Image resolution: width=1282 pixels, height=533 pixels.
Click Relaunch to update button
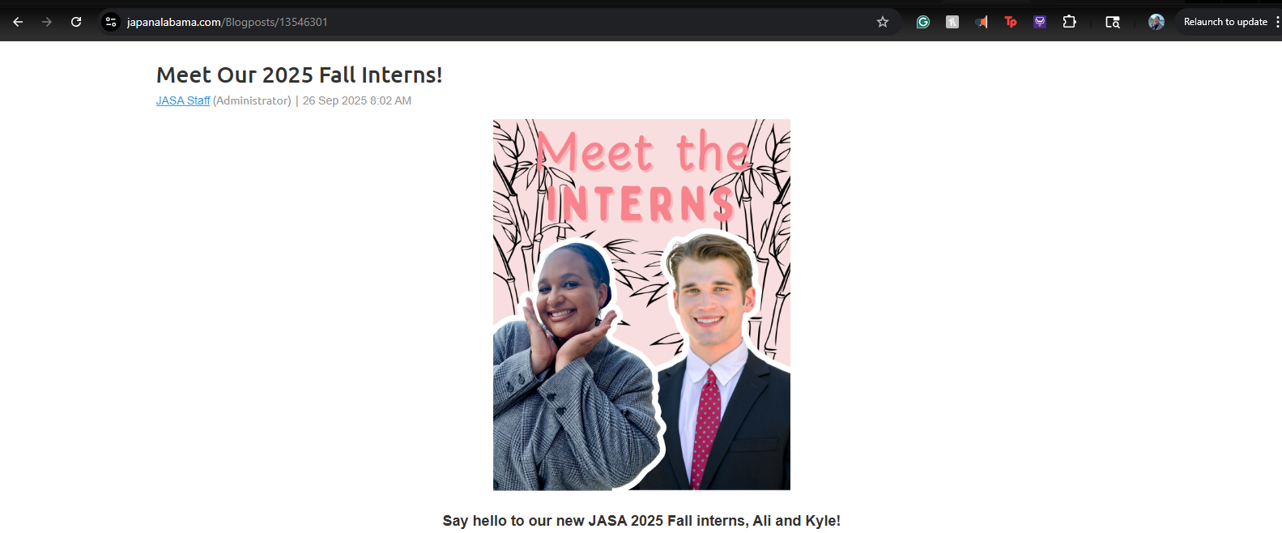click(1225, 22)
